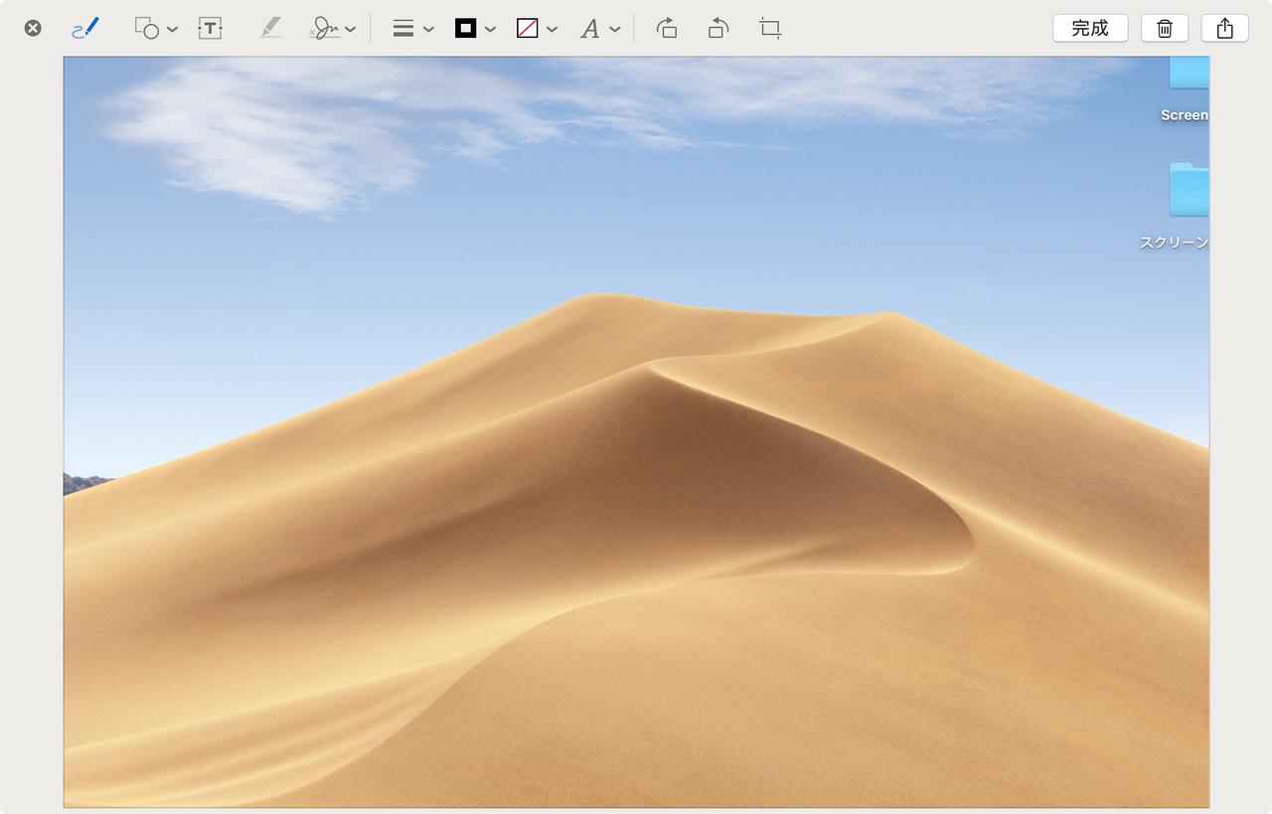
Task: Close the markup window with the X button
Action: tap(33, 28)
